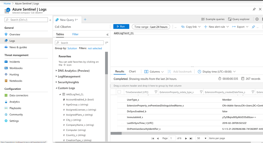Click the News & guides cloud icon
The width and height of the screenshot is (263, 143).
pos(6,47)
